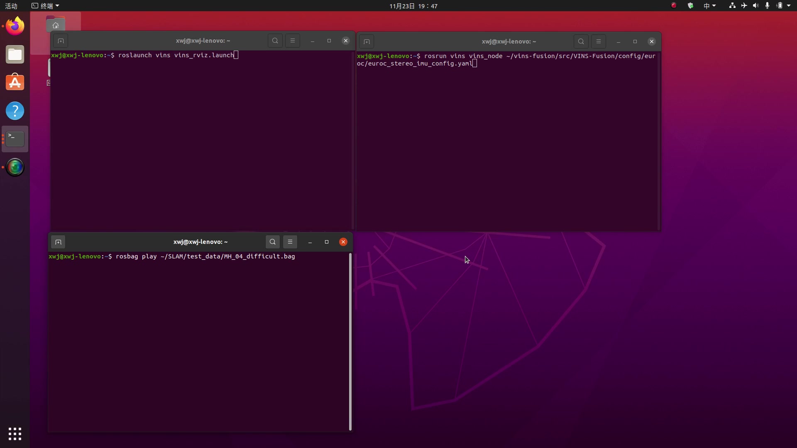Click search icon in roslaunch terminal
797x448 pixels.
pyautogui.click(x=275, y=41)
